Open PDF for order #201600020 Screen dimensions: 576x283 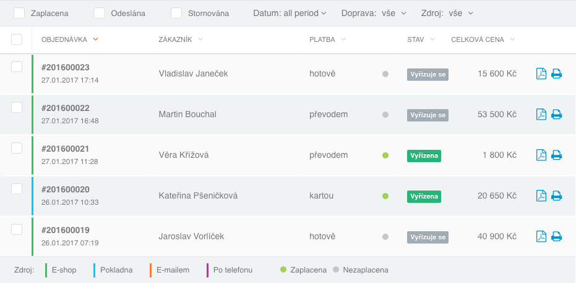[x=541, y=196]
